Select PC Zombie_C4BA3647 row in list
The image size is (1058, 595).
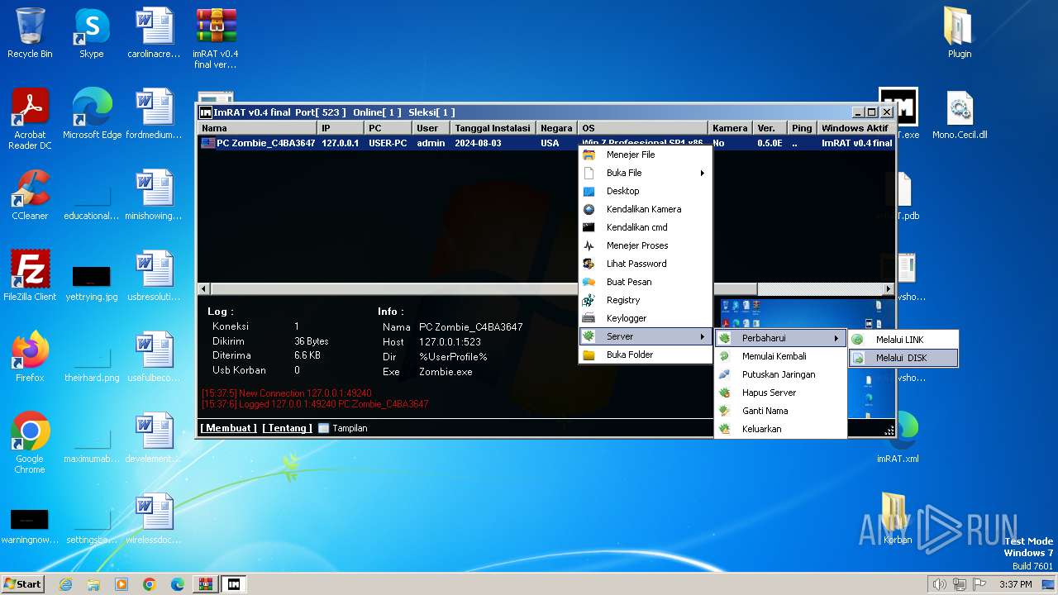(x=546, y=143)
